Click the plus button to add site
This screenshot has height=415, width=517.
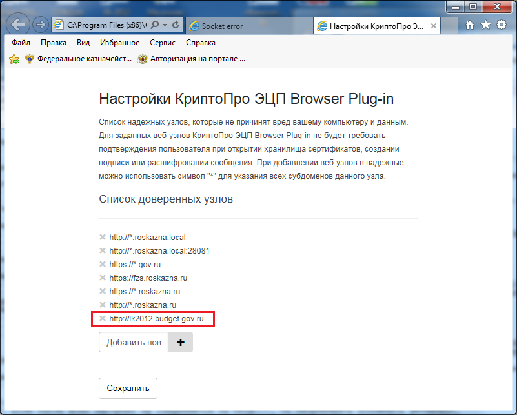(180, 342)
